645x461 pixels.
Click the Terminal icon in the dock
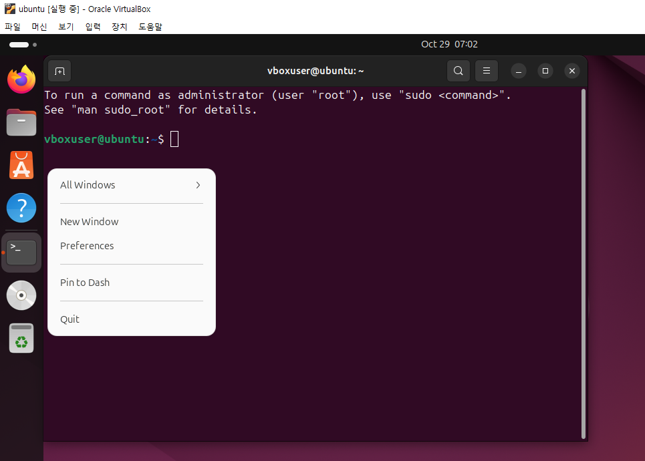[21, 253]
